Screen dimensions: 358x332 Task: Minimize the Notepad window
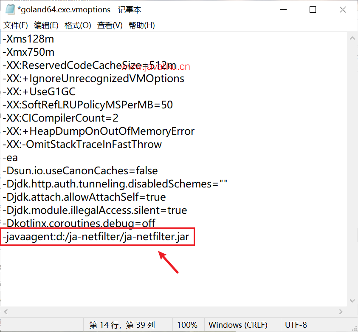[283, 10]
